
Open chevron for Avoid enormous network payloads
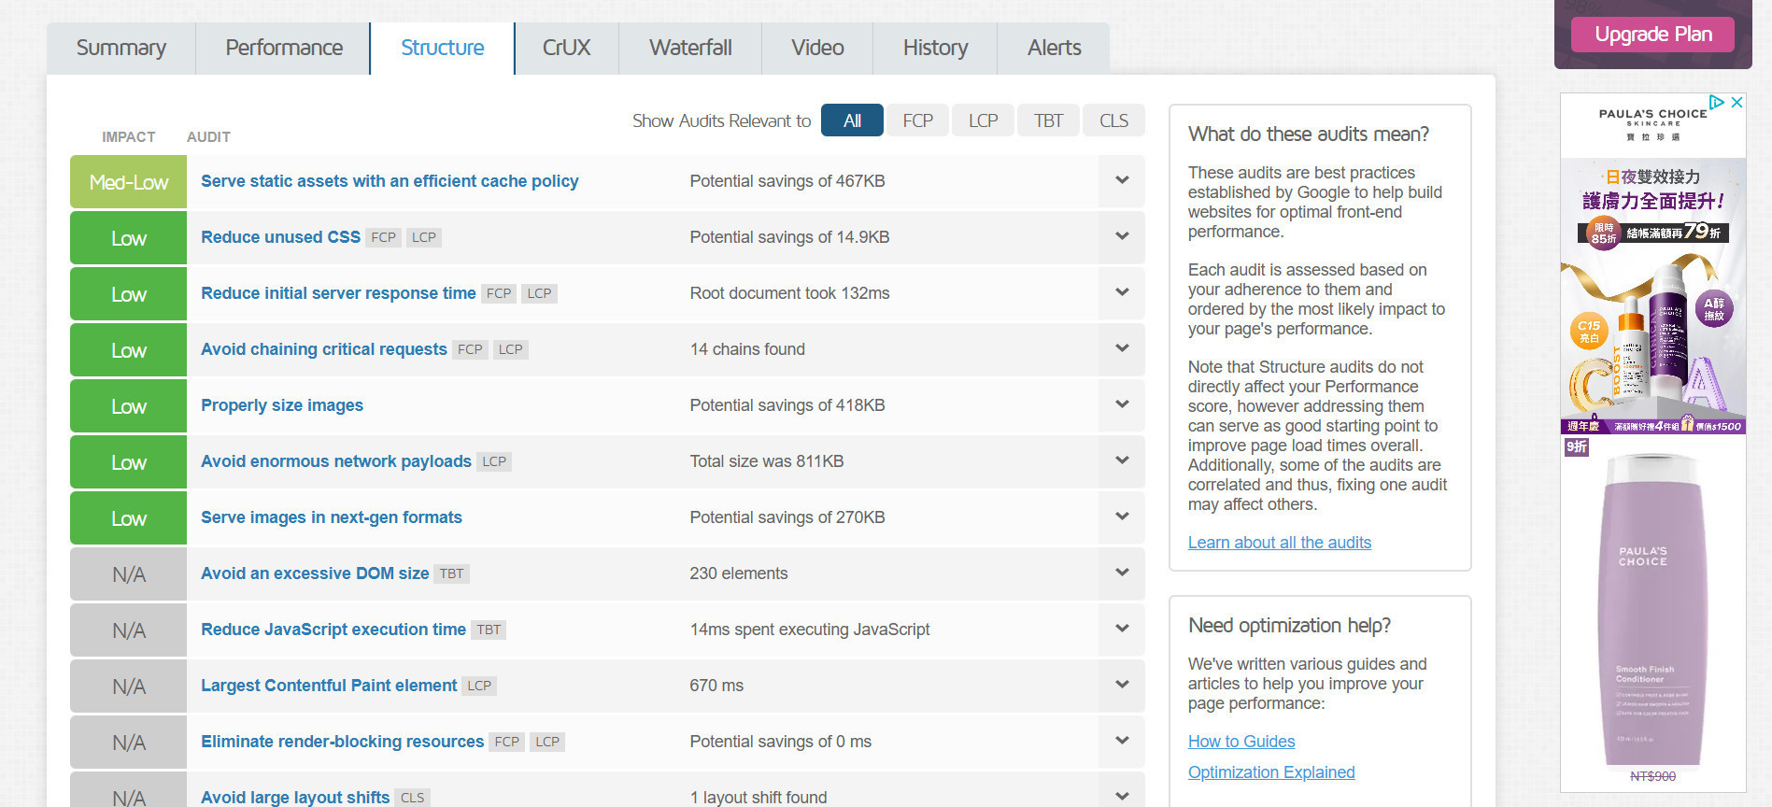1122,460
